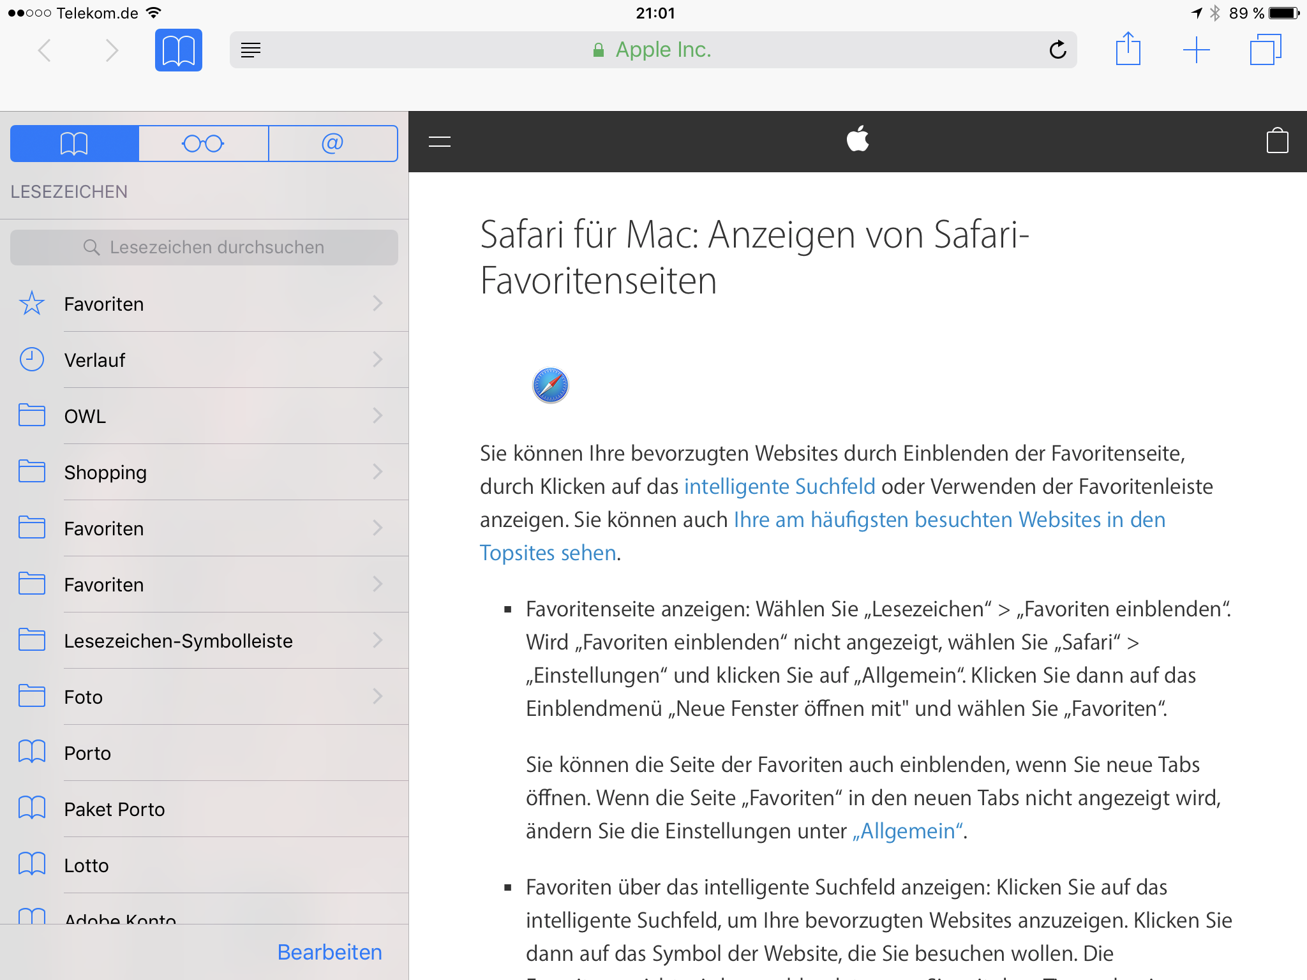The width and height of the screenshot is (1307, 980).
Task: Click the Apple logo in header
Action: point(857,139)
